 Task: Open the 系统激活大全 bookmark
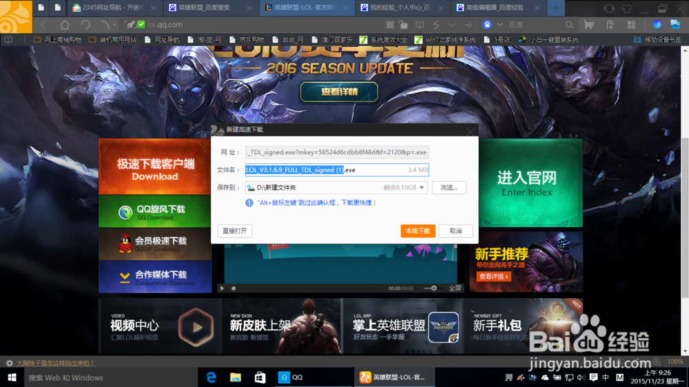tap(384, 39)
